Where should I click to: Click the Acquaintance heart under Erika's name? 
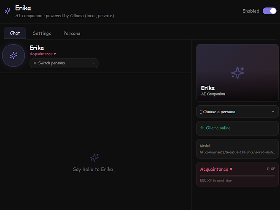tap(55, 54)
